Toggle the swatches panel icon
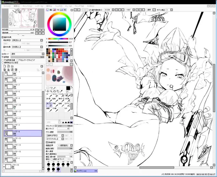 coord(62,10)
